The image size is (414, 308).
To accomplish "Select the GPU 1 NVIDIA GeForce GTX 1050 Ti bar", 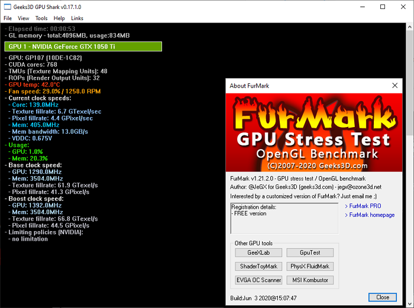I will tap(83, 47).
